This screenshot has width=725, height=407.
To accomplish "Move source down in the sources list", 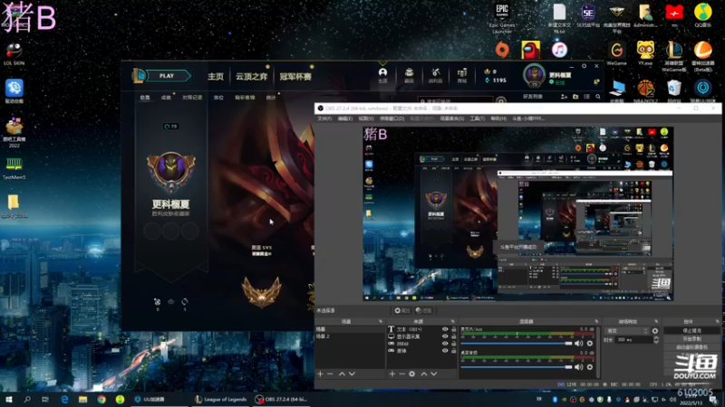I will point(434,374).
